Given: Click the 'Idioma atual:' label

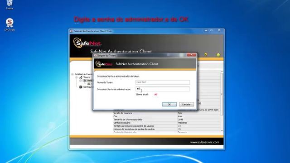Looking at the screenshot, I should point(142,95).
